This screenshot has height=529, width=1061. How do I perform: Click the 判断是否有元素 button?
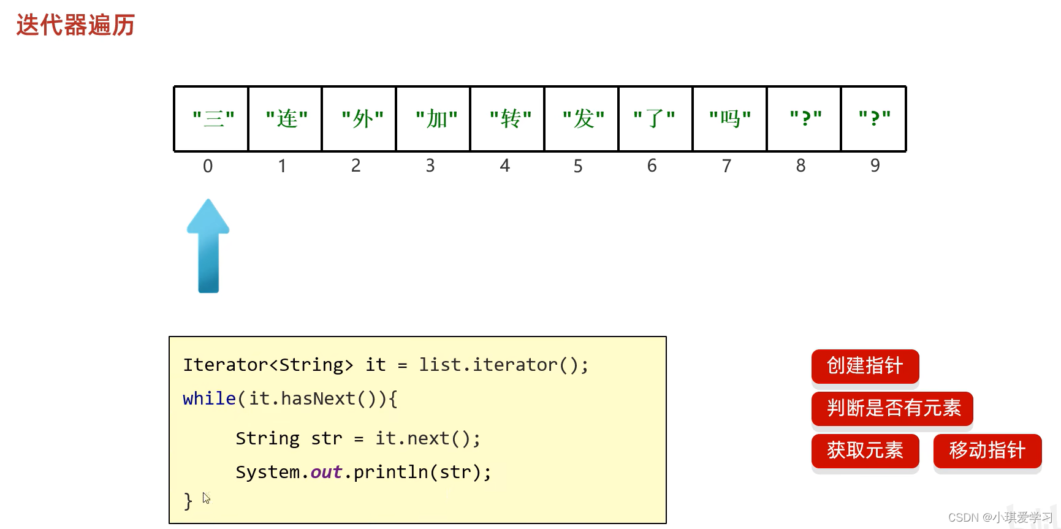point(892,408)
